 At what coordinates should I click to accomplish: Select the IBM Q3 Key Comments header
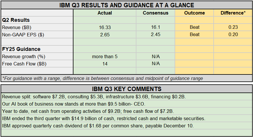click(126, 89)
